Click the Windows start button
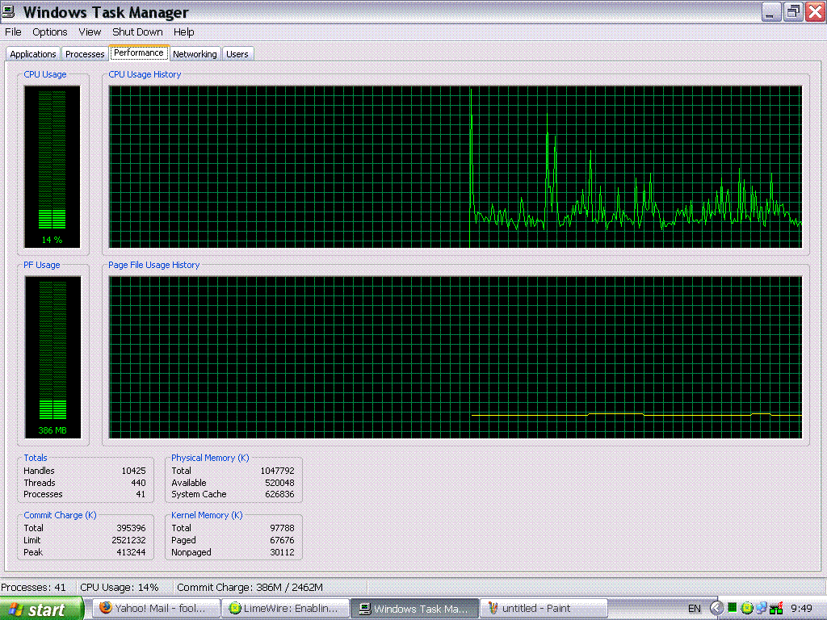This screenshot has height=620, width=827. (42, 609)
